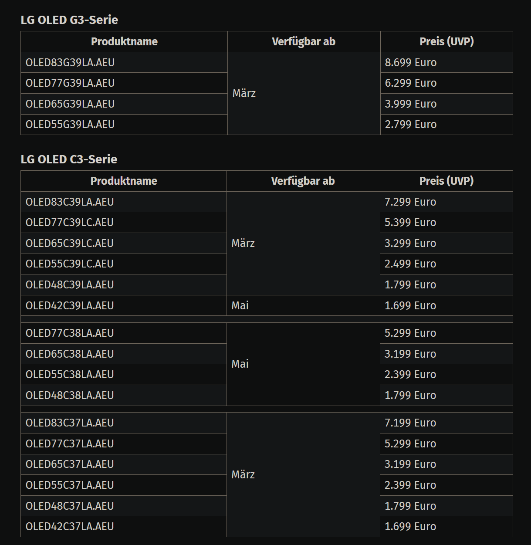531x545 pixels.
Task: Select the OLED77C38LA.AEU product cell
Action: (124, 333)
